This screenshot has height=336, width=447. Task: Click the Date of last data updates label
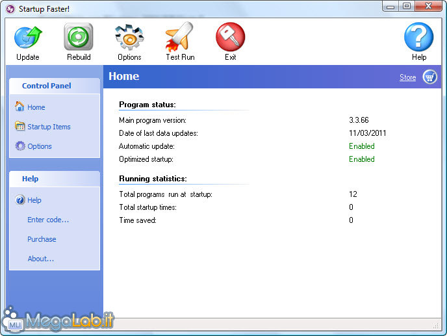click(159, 133)
